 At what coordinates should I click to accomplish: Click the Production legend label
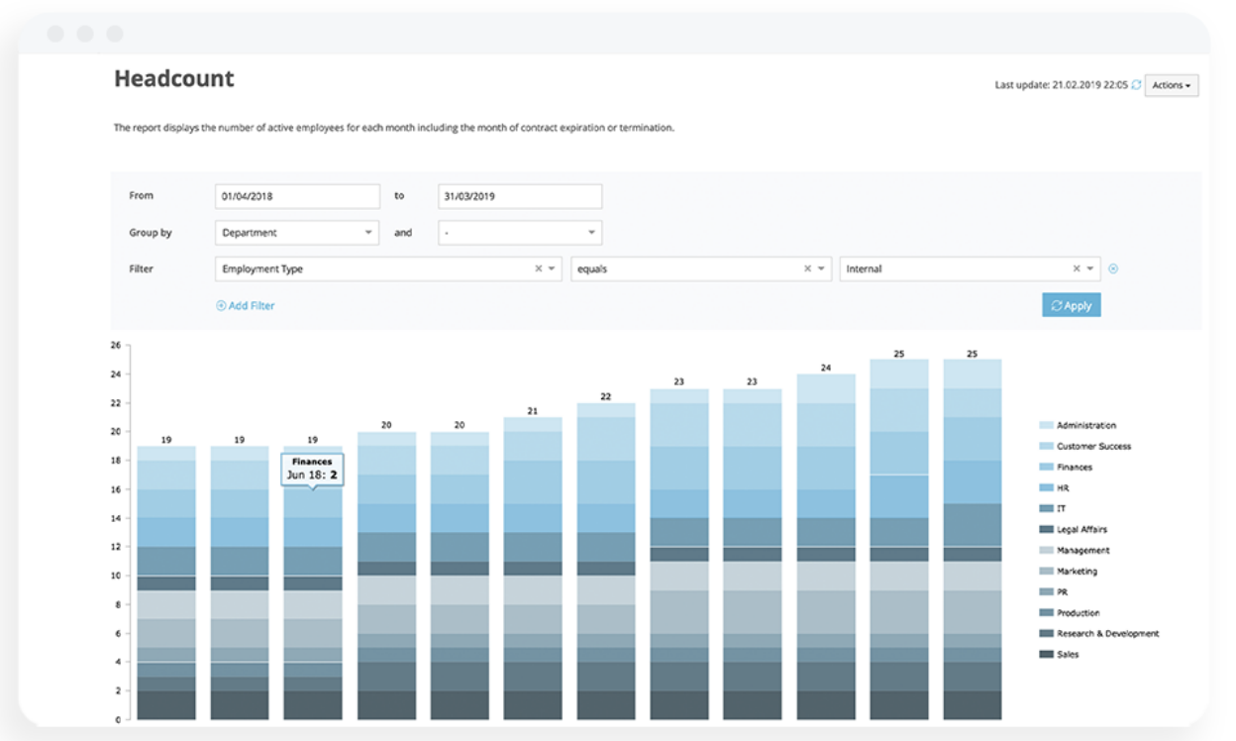1079,612
